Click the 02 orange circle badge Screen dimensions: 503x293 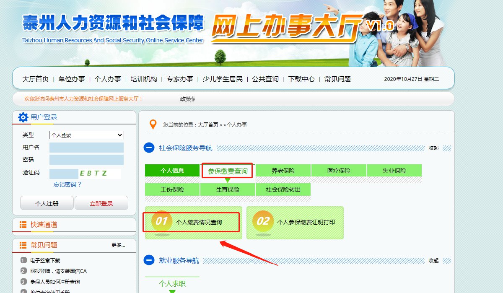click(x=263, y=221)
